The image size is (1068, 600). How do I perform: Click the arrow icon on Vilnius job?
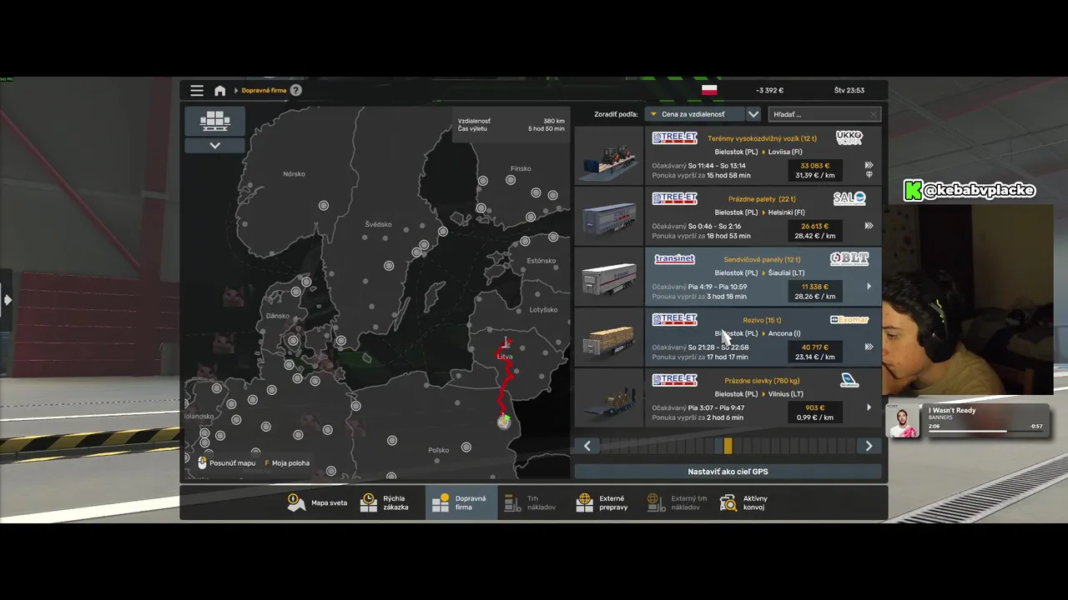869,407
